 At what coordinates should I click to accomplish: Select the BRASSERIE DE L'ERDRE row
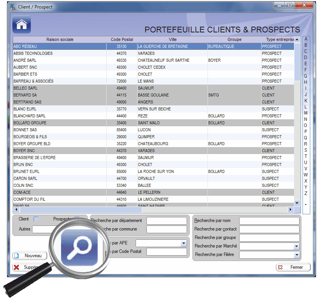point(153,158)
